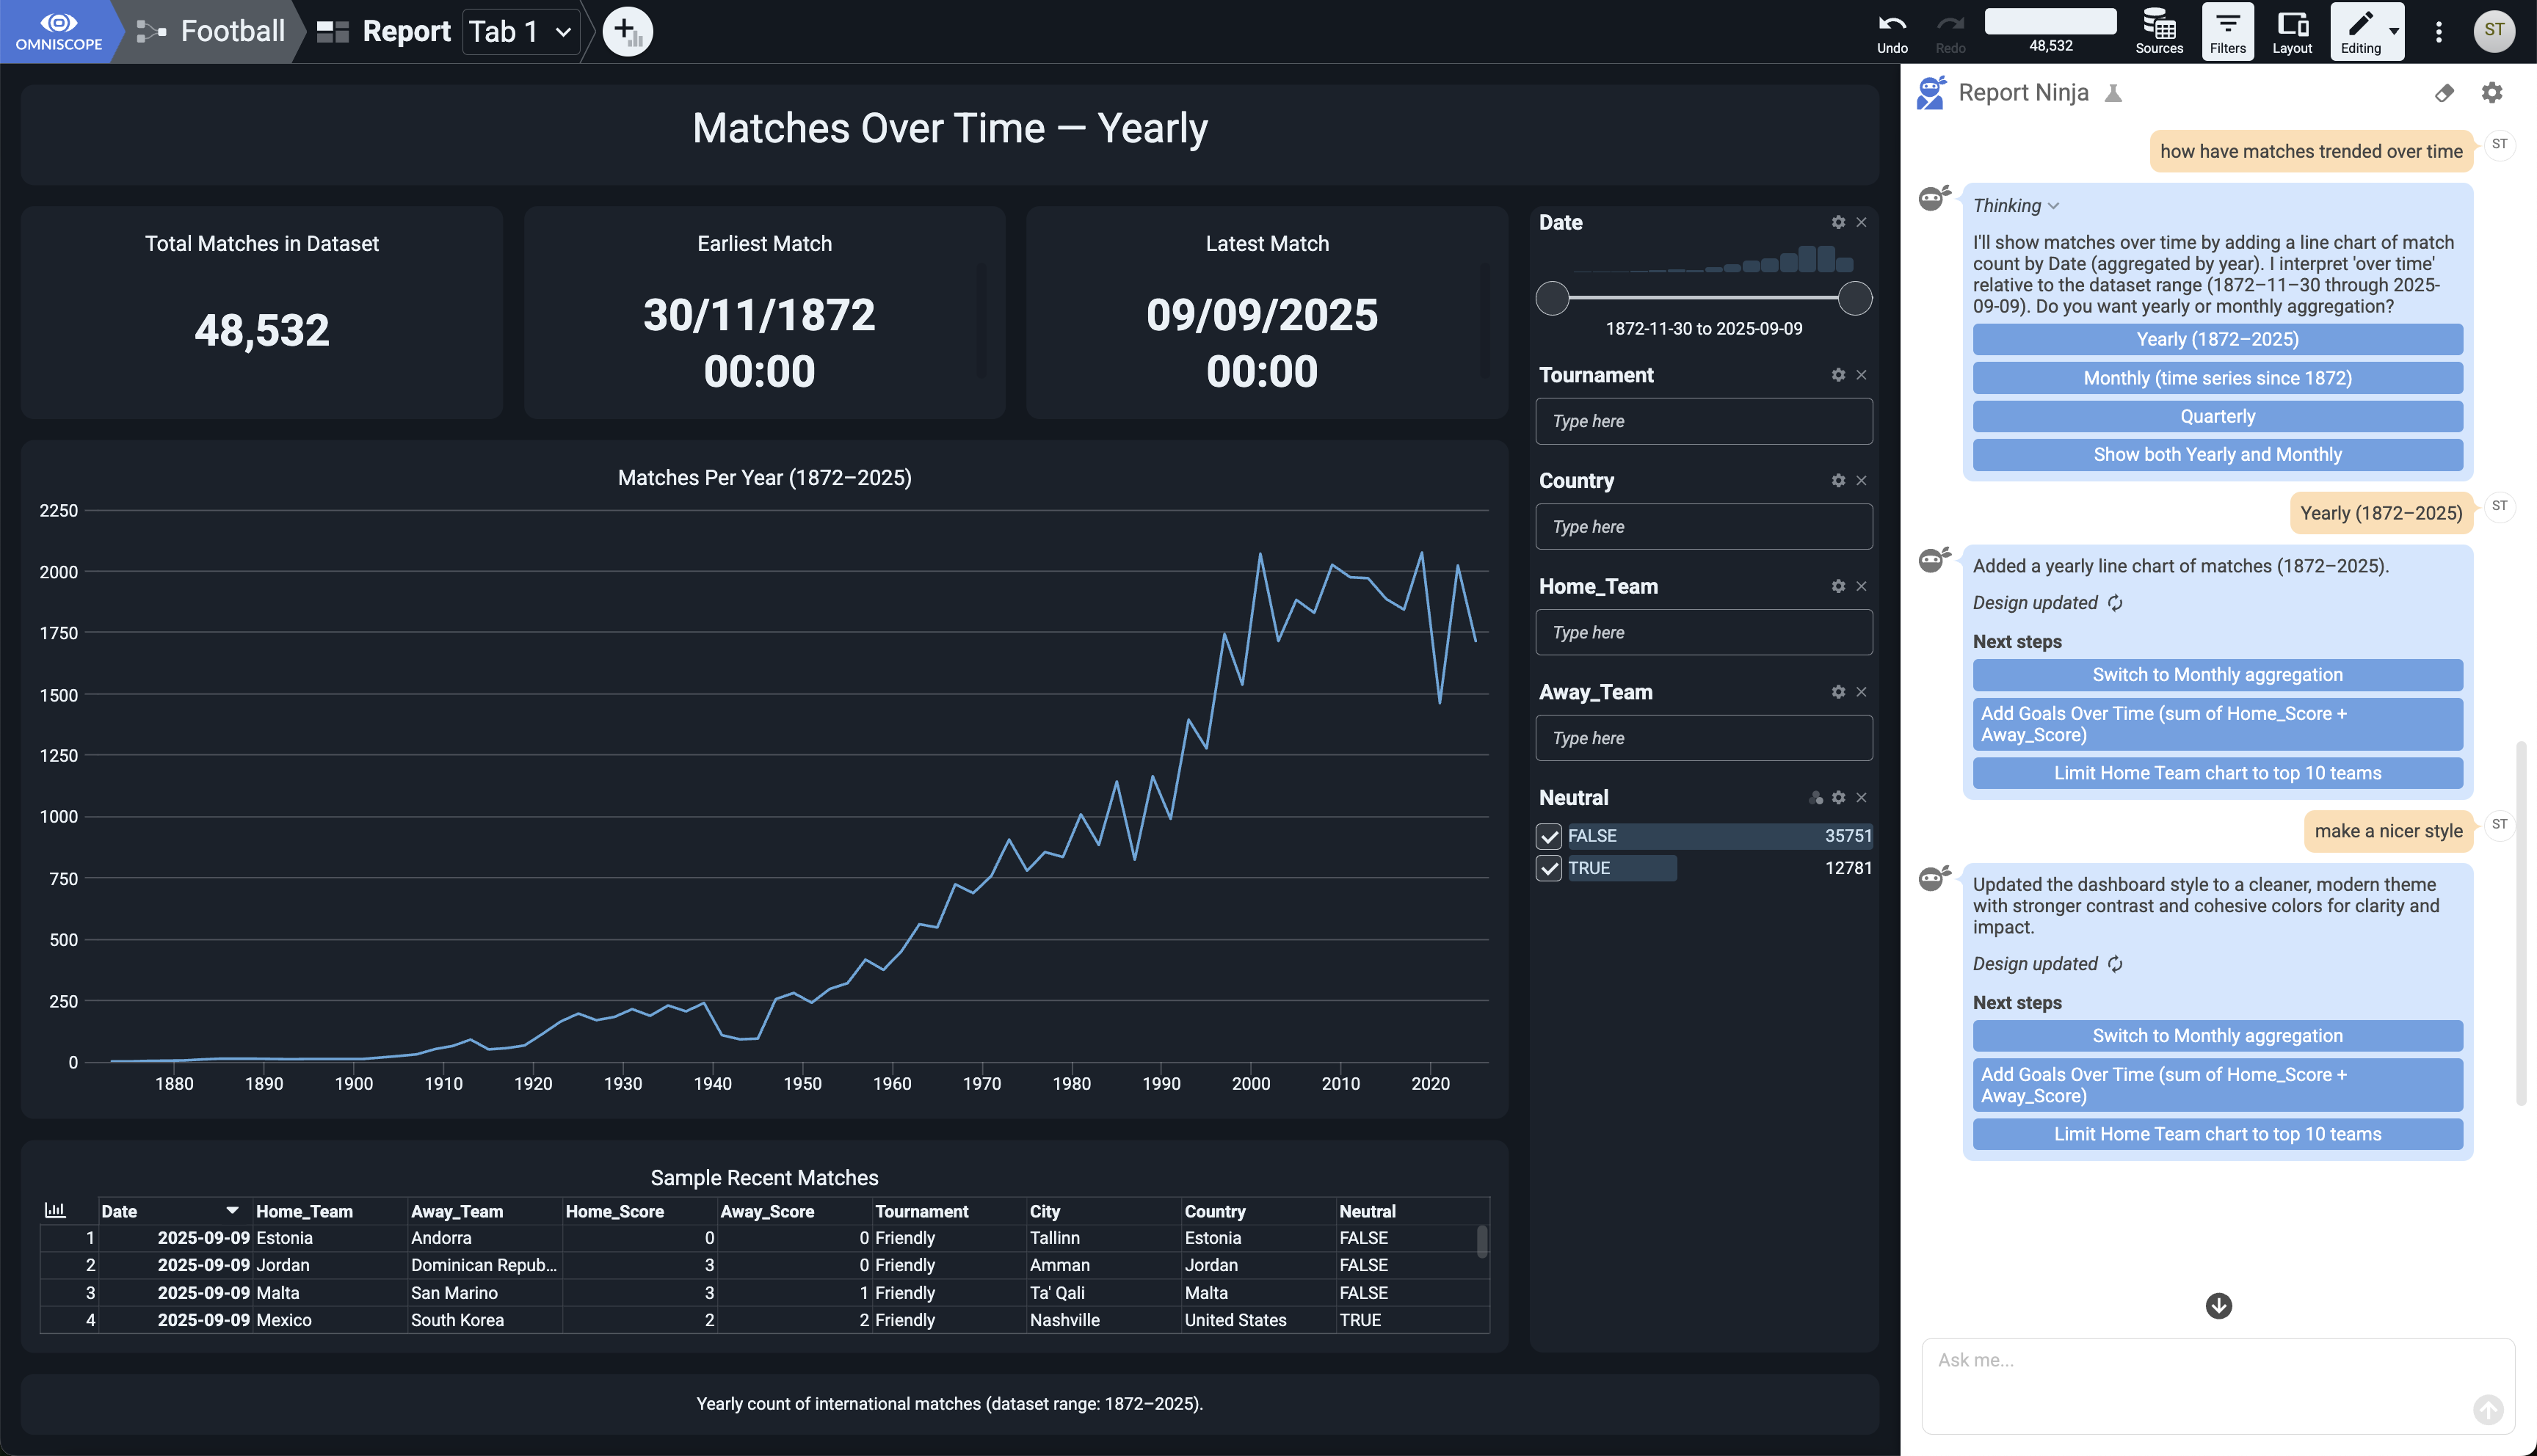Open the three-dot overflow menu

[2438, 31]
